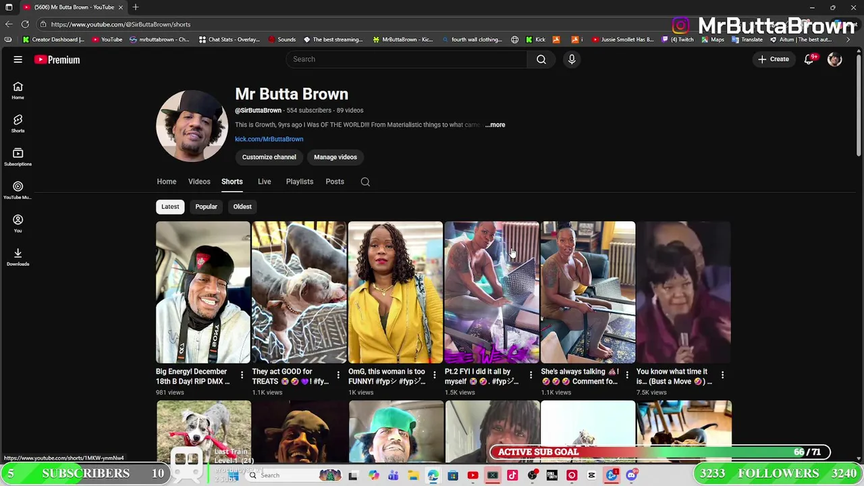Viewport: 864px width, 486px height.
Task: Start voice search with the microphone
Action: [572, 59]
